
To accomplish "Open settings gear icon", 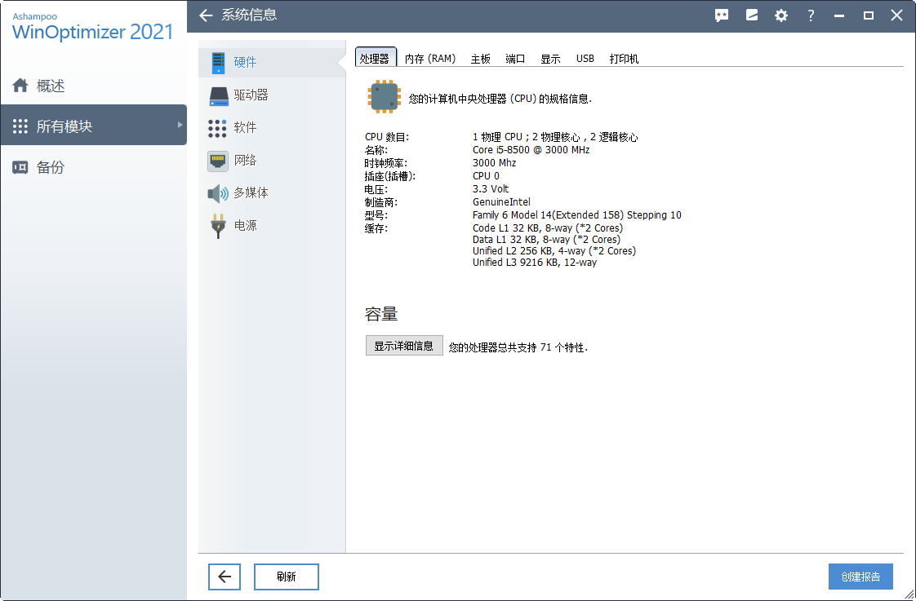I will click(781, 15).
